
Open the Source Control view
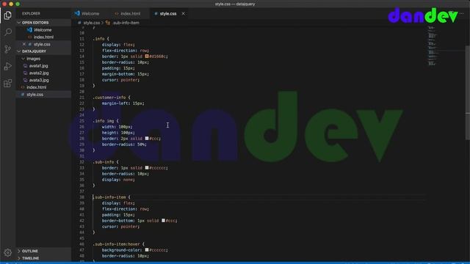click(x=8, y=49)
